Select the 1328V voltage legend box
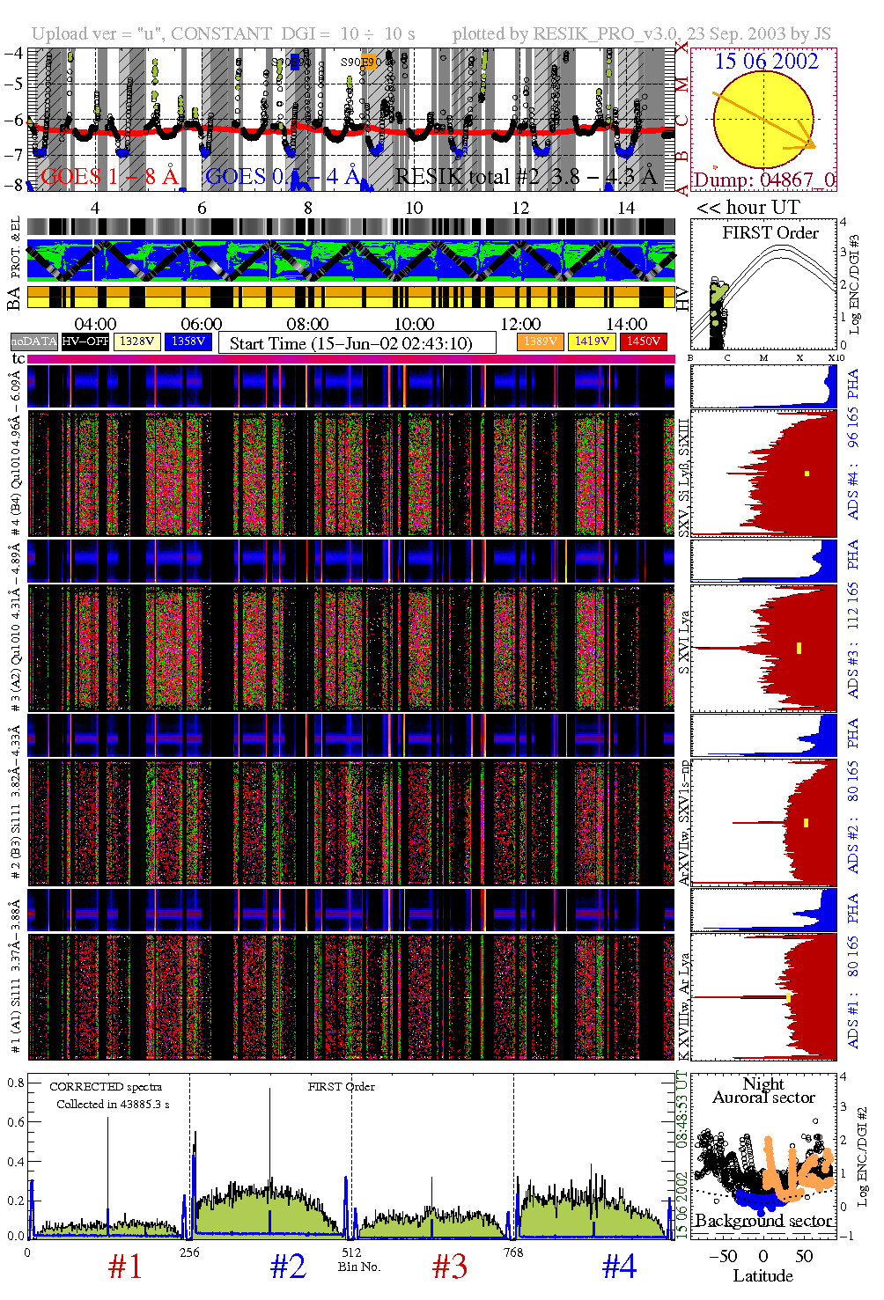This screenshot has width=884, height=1300. [x=137, y=342]
